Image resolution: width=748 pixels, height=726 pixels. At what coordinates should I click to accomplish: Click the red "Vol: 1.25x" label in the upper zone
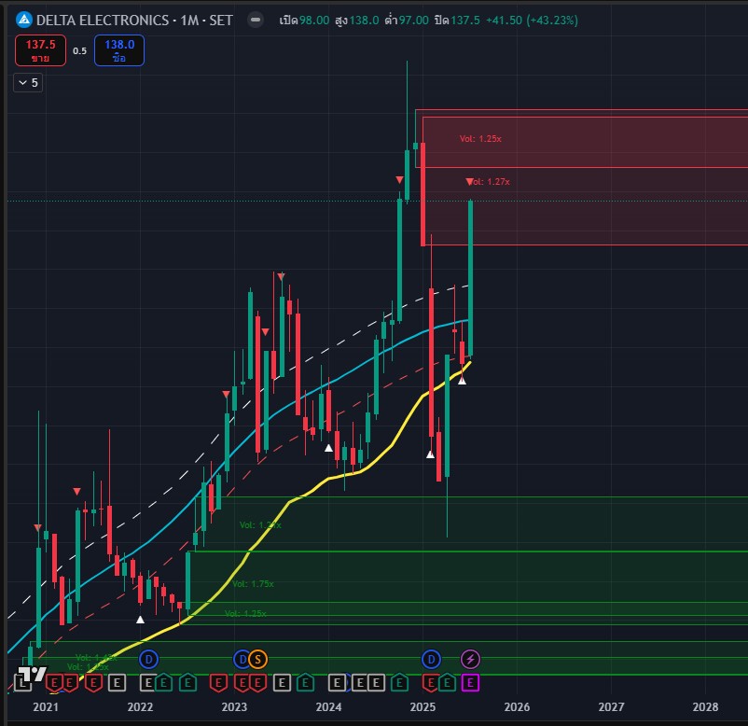coord(480,139)
